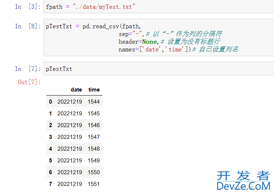This screenshot has height=194, width=274.
Task: Click index label 0 in dataframe
Action: [x=50, y=102]
